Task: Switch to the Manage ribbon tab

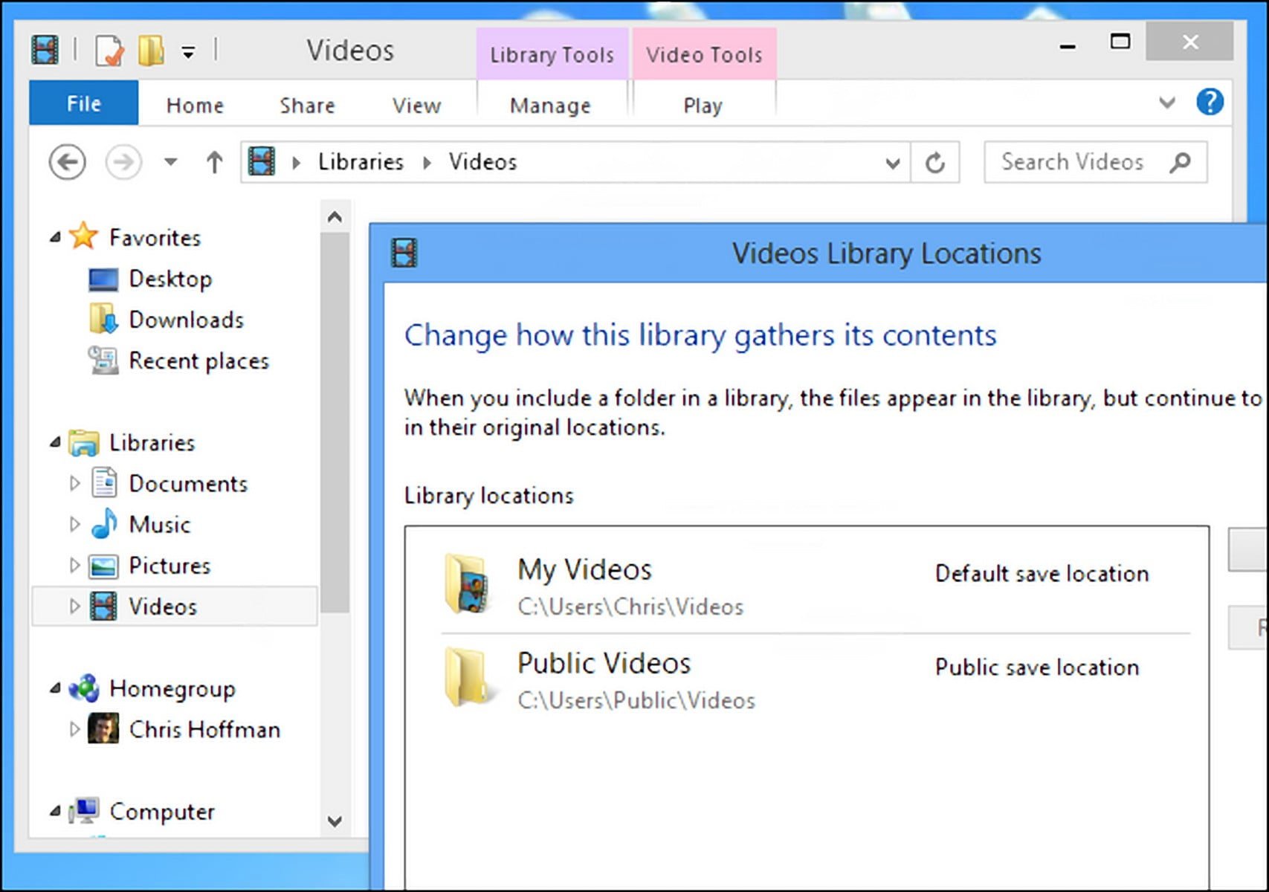Action: 550,106
